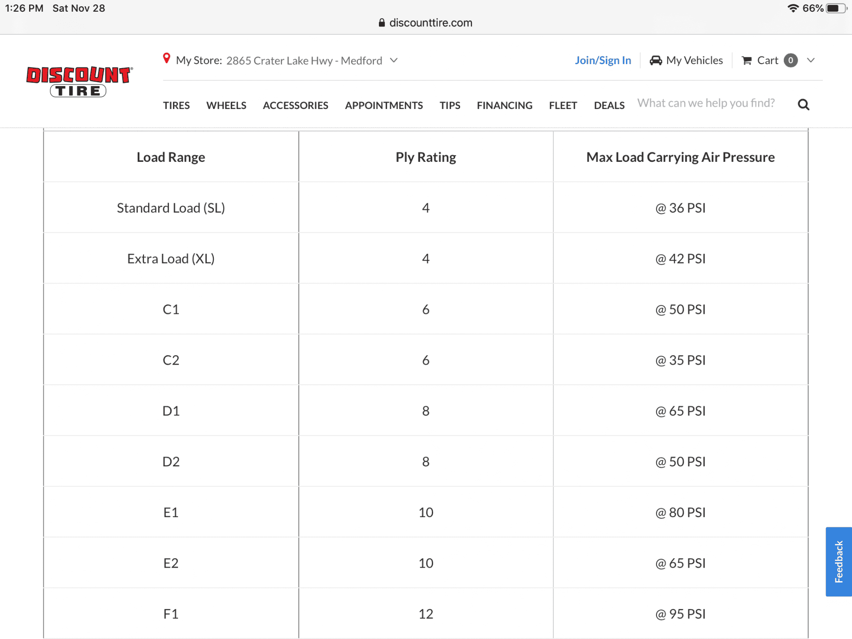Tap the lock icon in address bar
Screen dimensions: 852x639
click(382, 23)
